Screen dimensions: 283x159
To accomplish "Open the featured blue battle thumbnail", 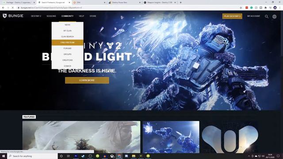I will click(x=171, y=137).
